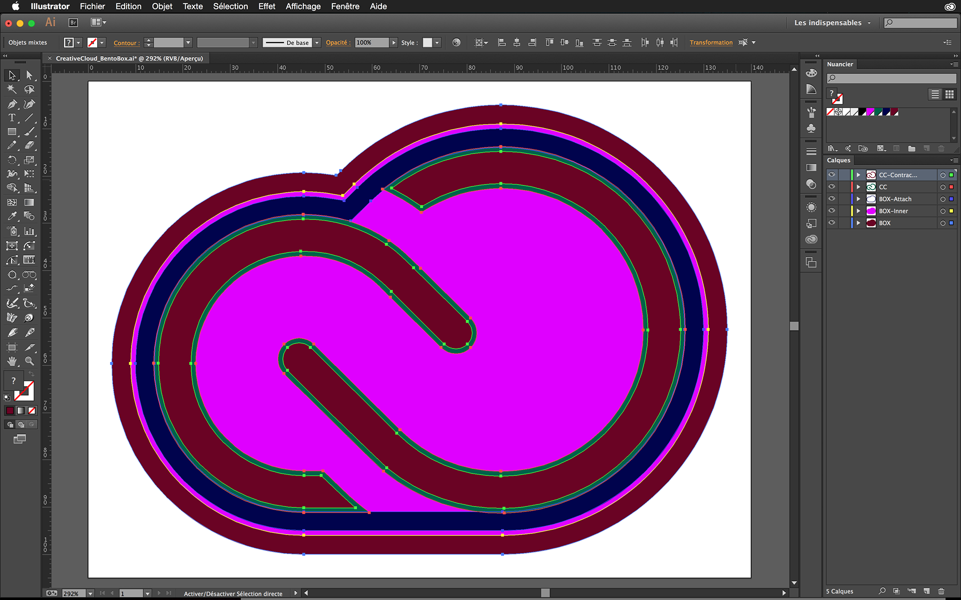This screenshot has height=600, width=961.
Task: Expand the BOX-Inner layer
Action: coord(858,211)
